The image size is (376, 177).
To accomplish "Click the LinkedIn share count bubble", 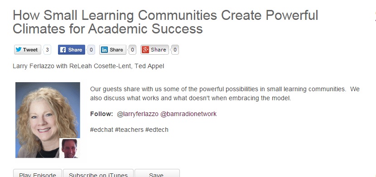I will coord(132,50).
